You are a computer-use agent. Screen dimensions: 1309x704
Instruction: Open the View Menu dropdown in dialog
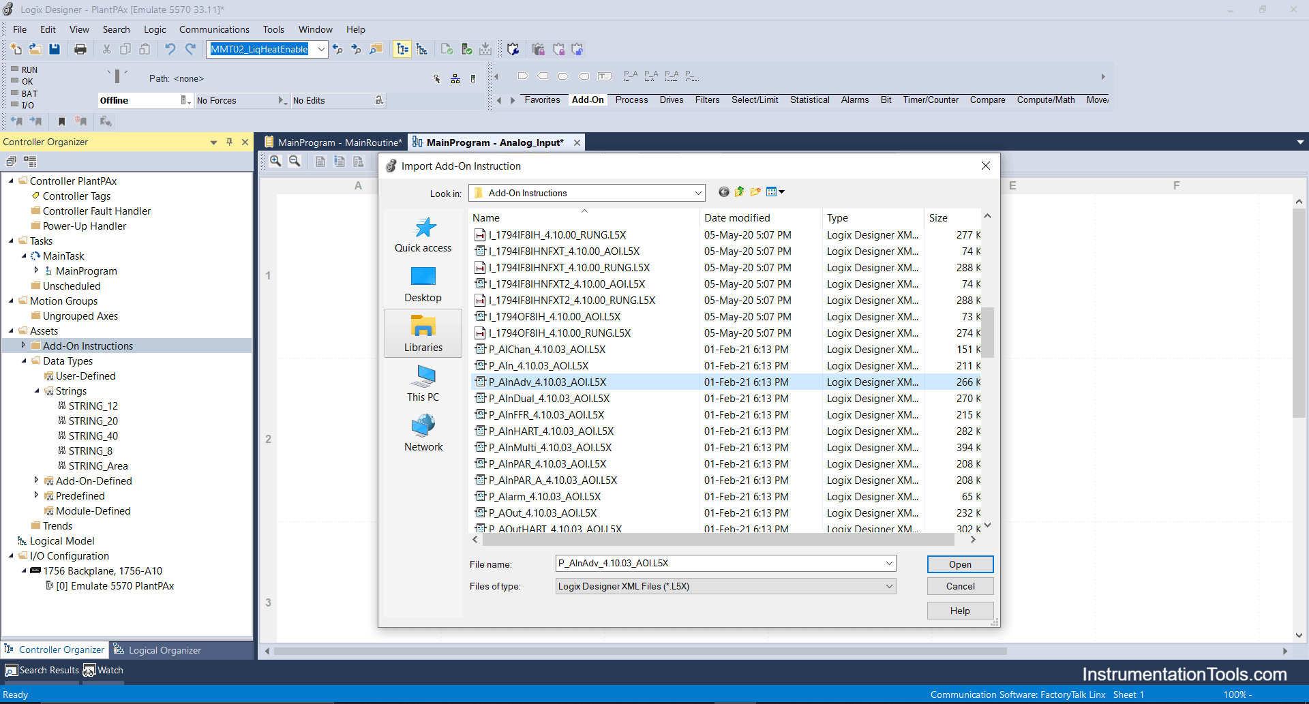pyautogui.click(x=775, y=192)
